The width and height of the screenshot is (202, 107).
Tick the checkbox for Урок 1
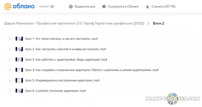10,39
